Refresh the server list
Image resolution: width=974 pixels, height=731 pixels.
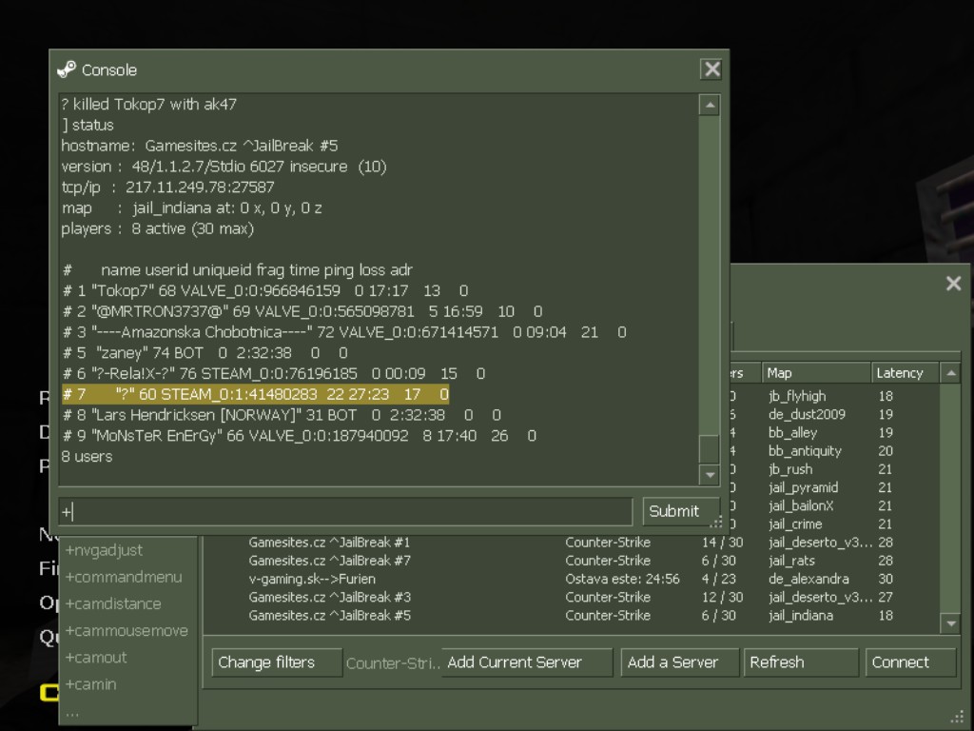(801, 662)
